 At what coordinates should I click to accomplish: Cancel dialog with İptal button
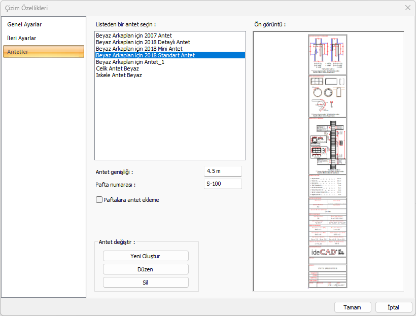click(393, 307)
